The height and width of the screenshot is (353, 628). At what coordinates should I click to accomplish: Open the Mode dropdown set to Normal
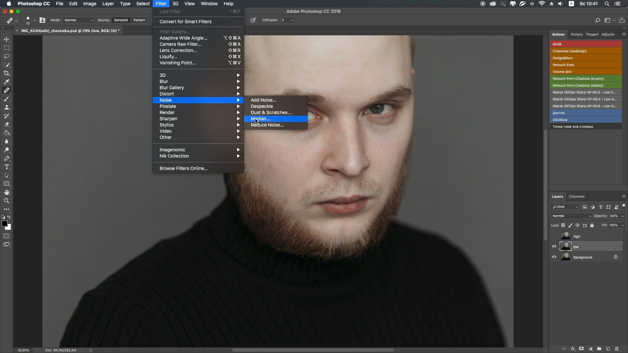click(78, 20)
